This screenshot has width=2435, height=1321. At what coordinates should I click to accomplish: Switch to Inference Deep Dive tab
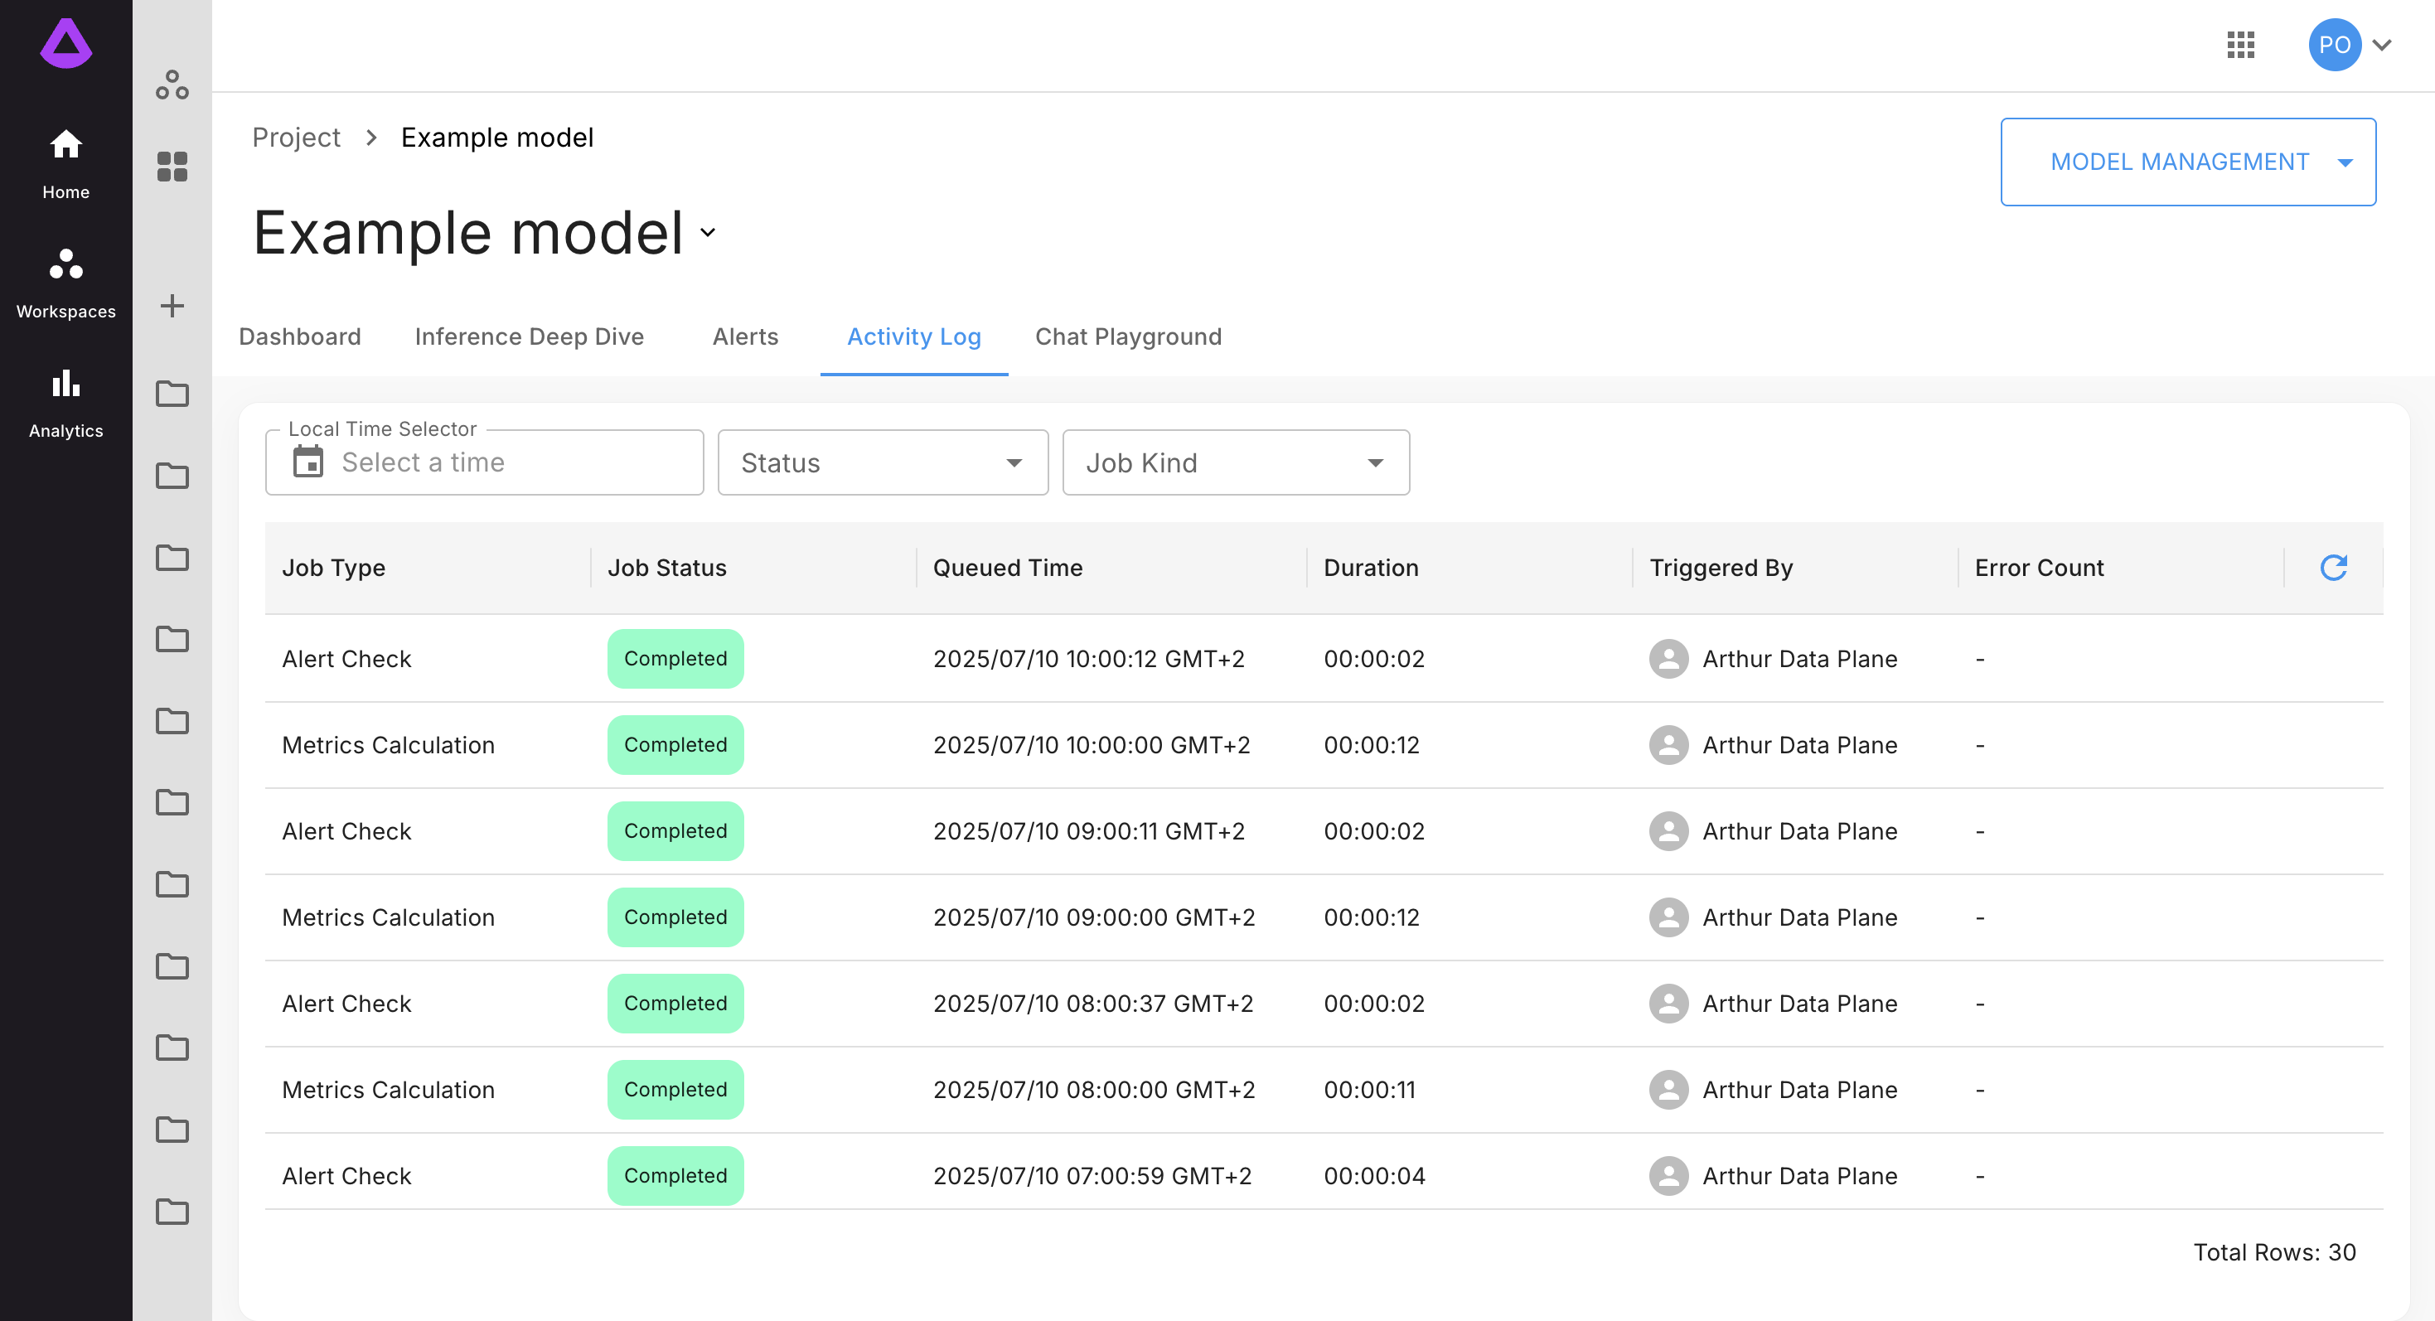[530, 336]
